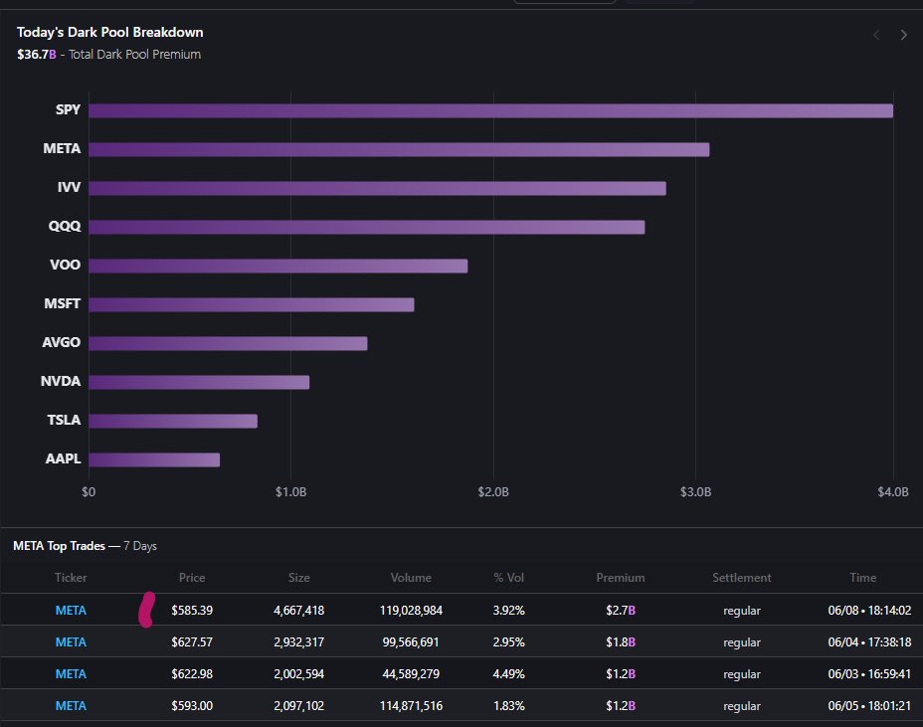
Task: Click the 3.92% volume percent cell
Action: (508, 611)
